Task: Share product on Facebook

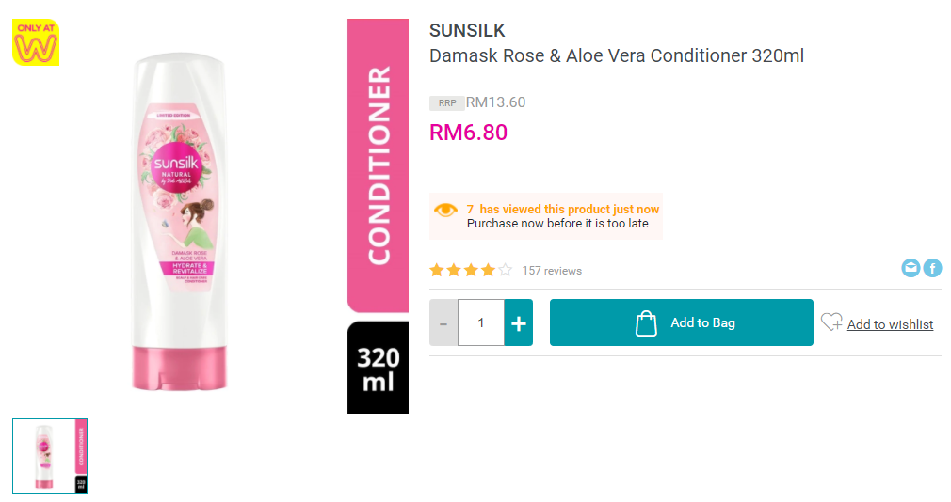Action: pyautogui.click(x=932, y=269)
